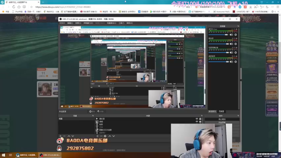Toggle visibility eye of second source row
Screen dimensions: 281x158
tap(197, 121)
